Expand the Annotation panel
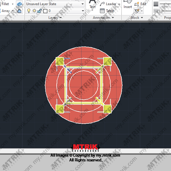 (103, 18)
